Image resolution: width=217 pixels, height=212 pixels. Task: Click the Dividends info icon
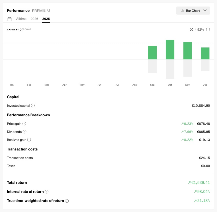click(25, 132)
